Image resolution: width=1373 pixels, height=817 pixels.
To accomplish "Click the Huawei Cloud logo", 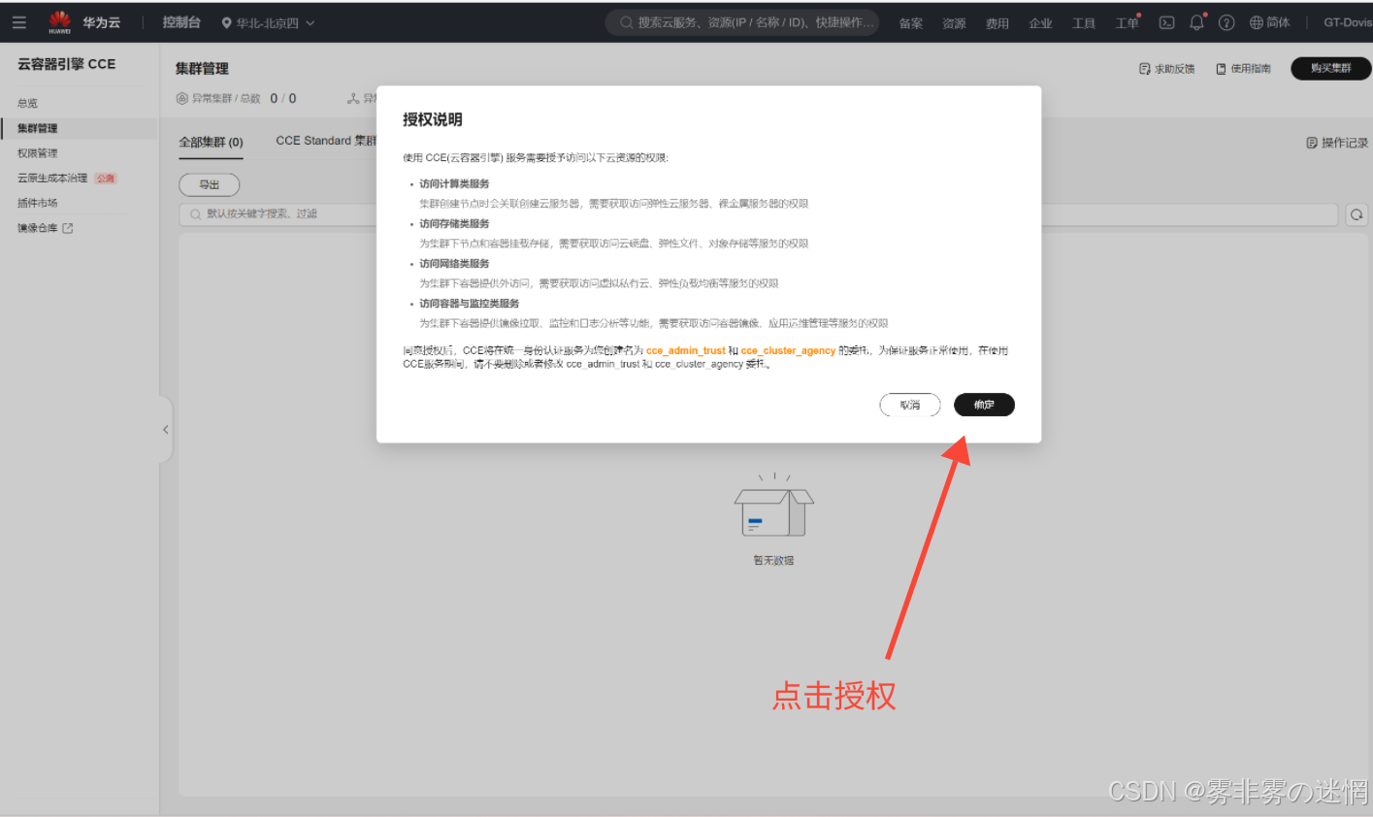I will click(x=60, y=21).
